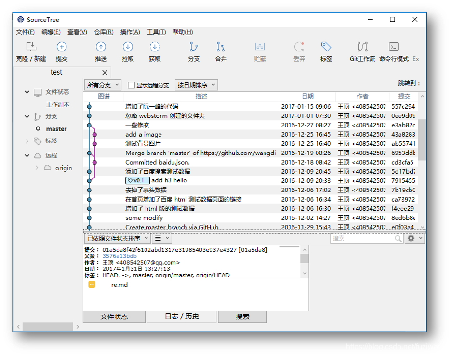This screenshot has width=451, height=356.
Task: Click the v0.1 tag badge in the commit list
Action: [x=137, y=180]
